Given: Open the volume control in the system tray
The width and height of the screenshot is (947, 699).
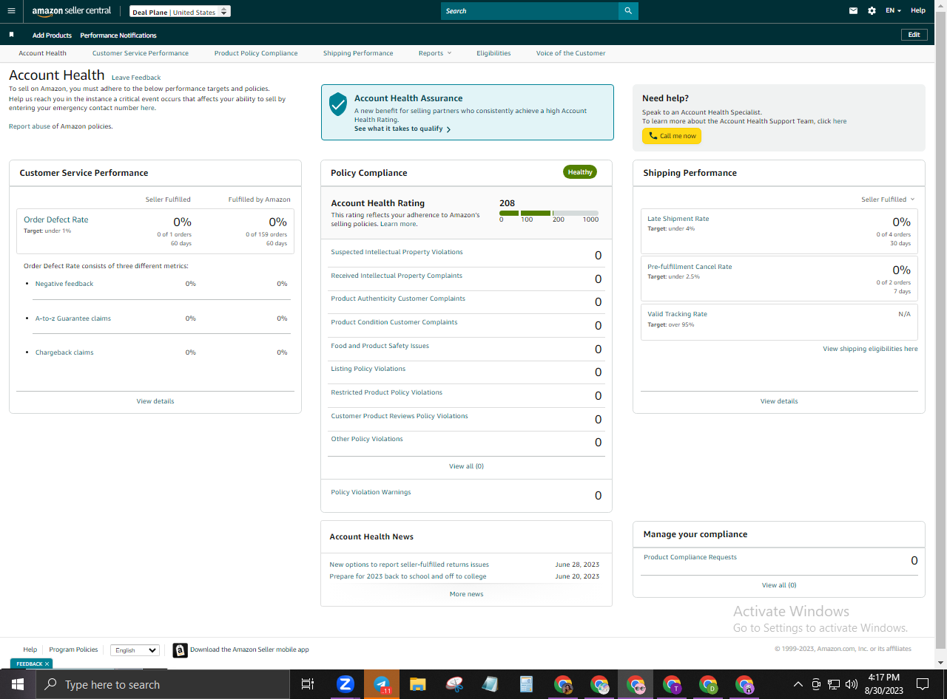Looking at the screenshot, I should pyautogui.click(x=852, y=684).
